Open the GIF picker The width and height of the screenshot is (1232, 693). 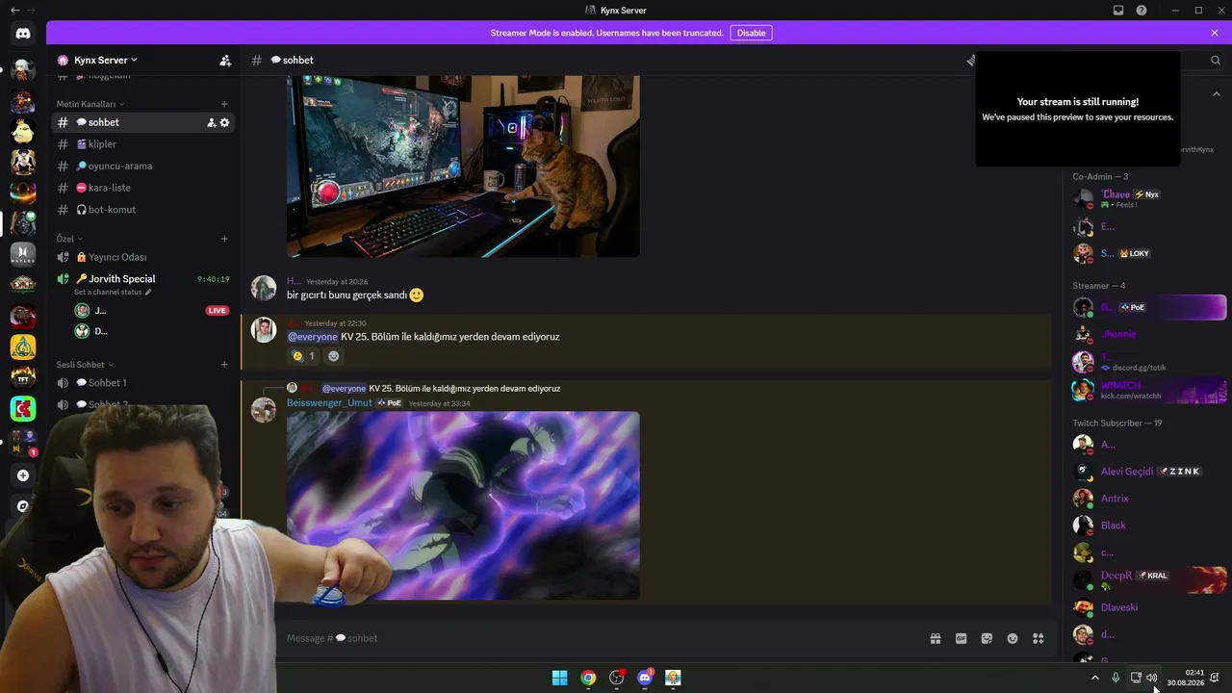961,638
